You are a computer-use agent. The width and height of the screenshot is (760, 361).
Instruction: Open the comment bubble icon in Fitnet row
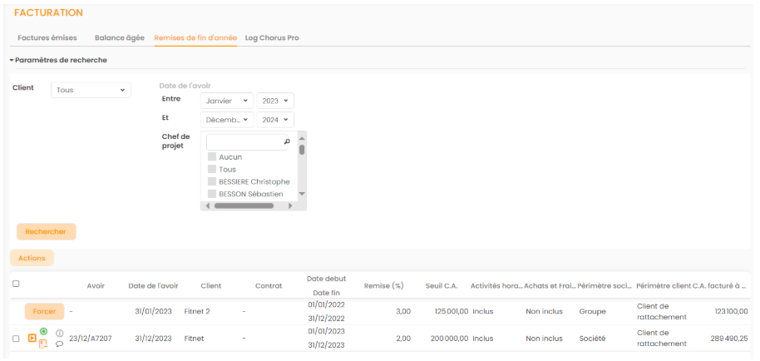click(x=60, y=344)
